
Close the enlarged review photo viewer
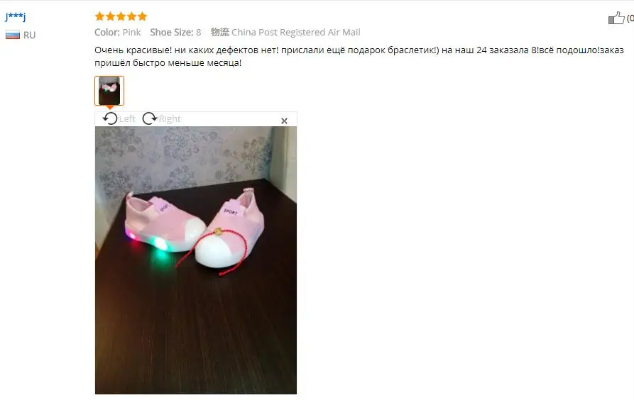[284, 121]
